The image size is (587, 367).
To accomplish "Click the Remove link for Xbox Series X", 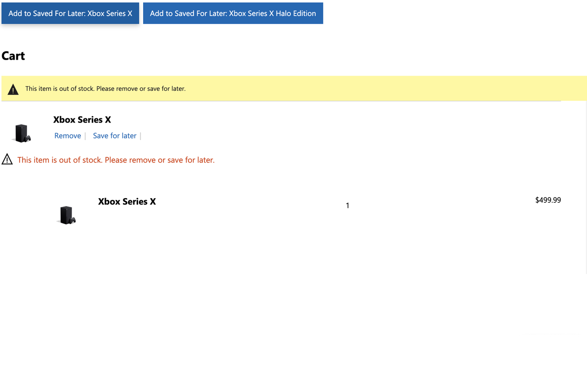I will pos(67,135).
